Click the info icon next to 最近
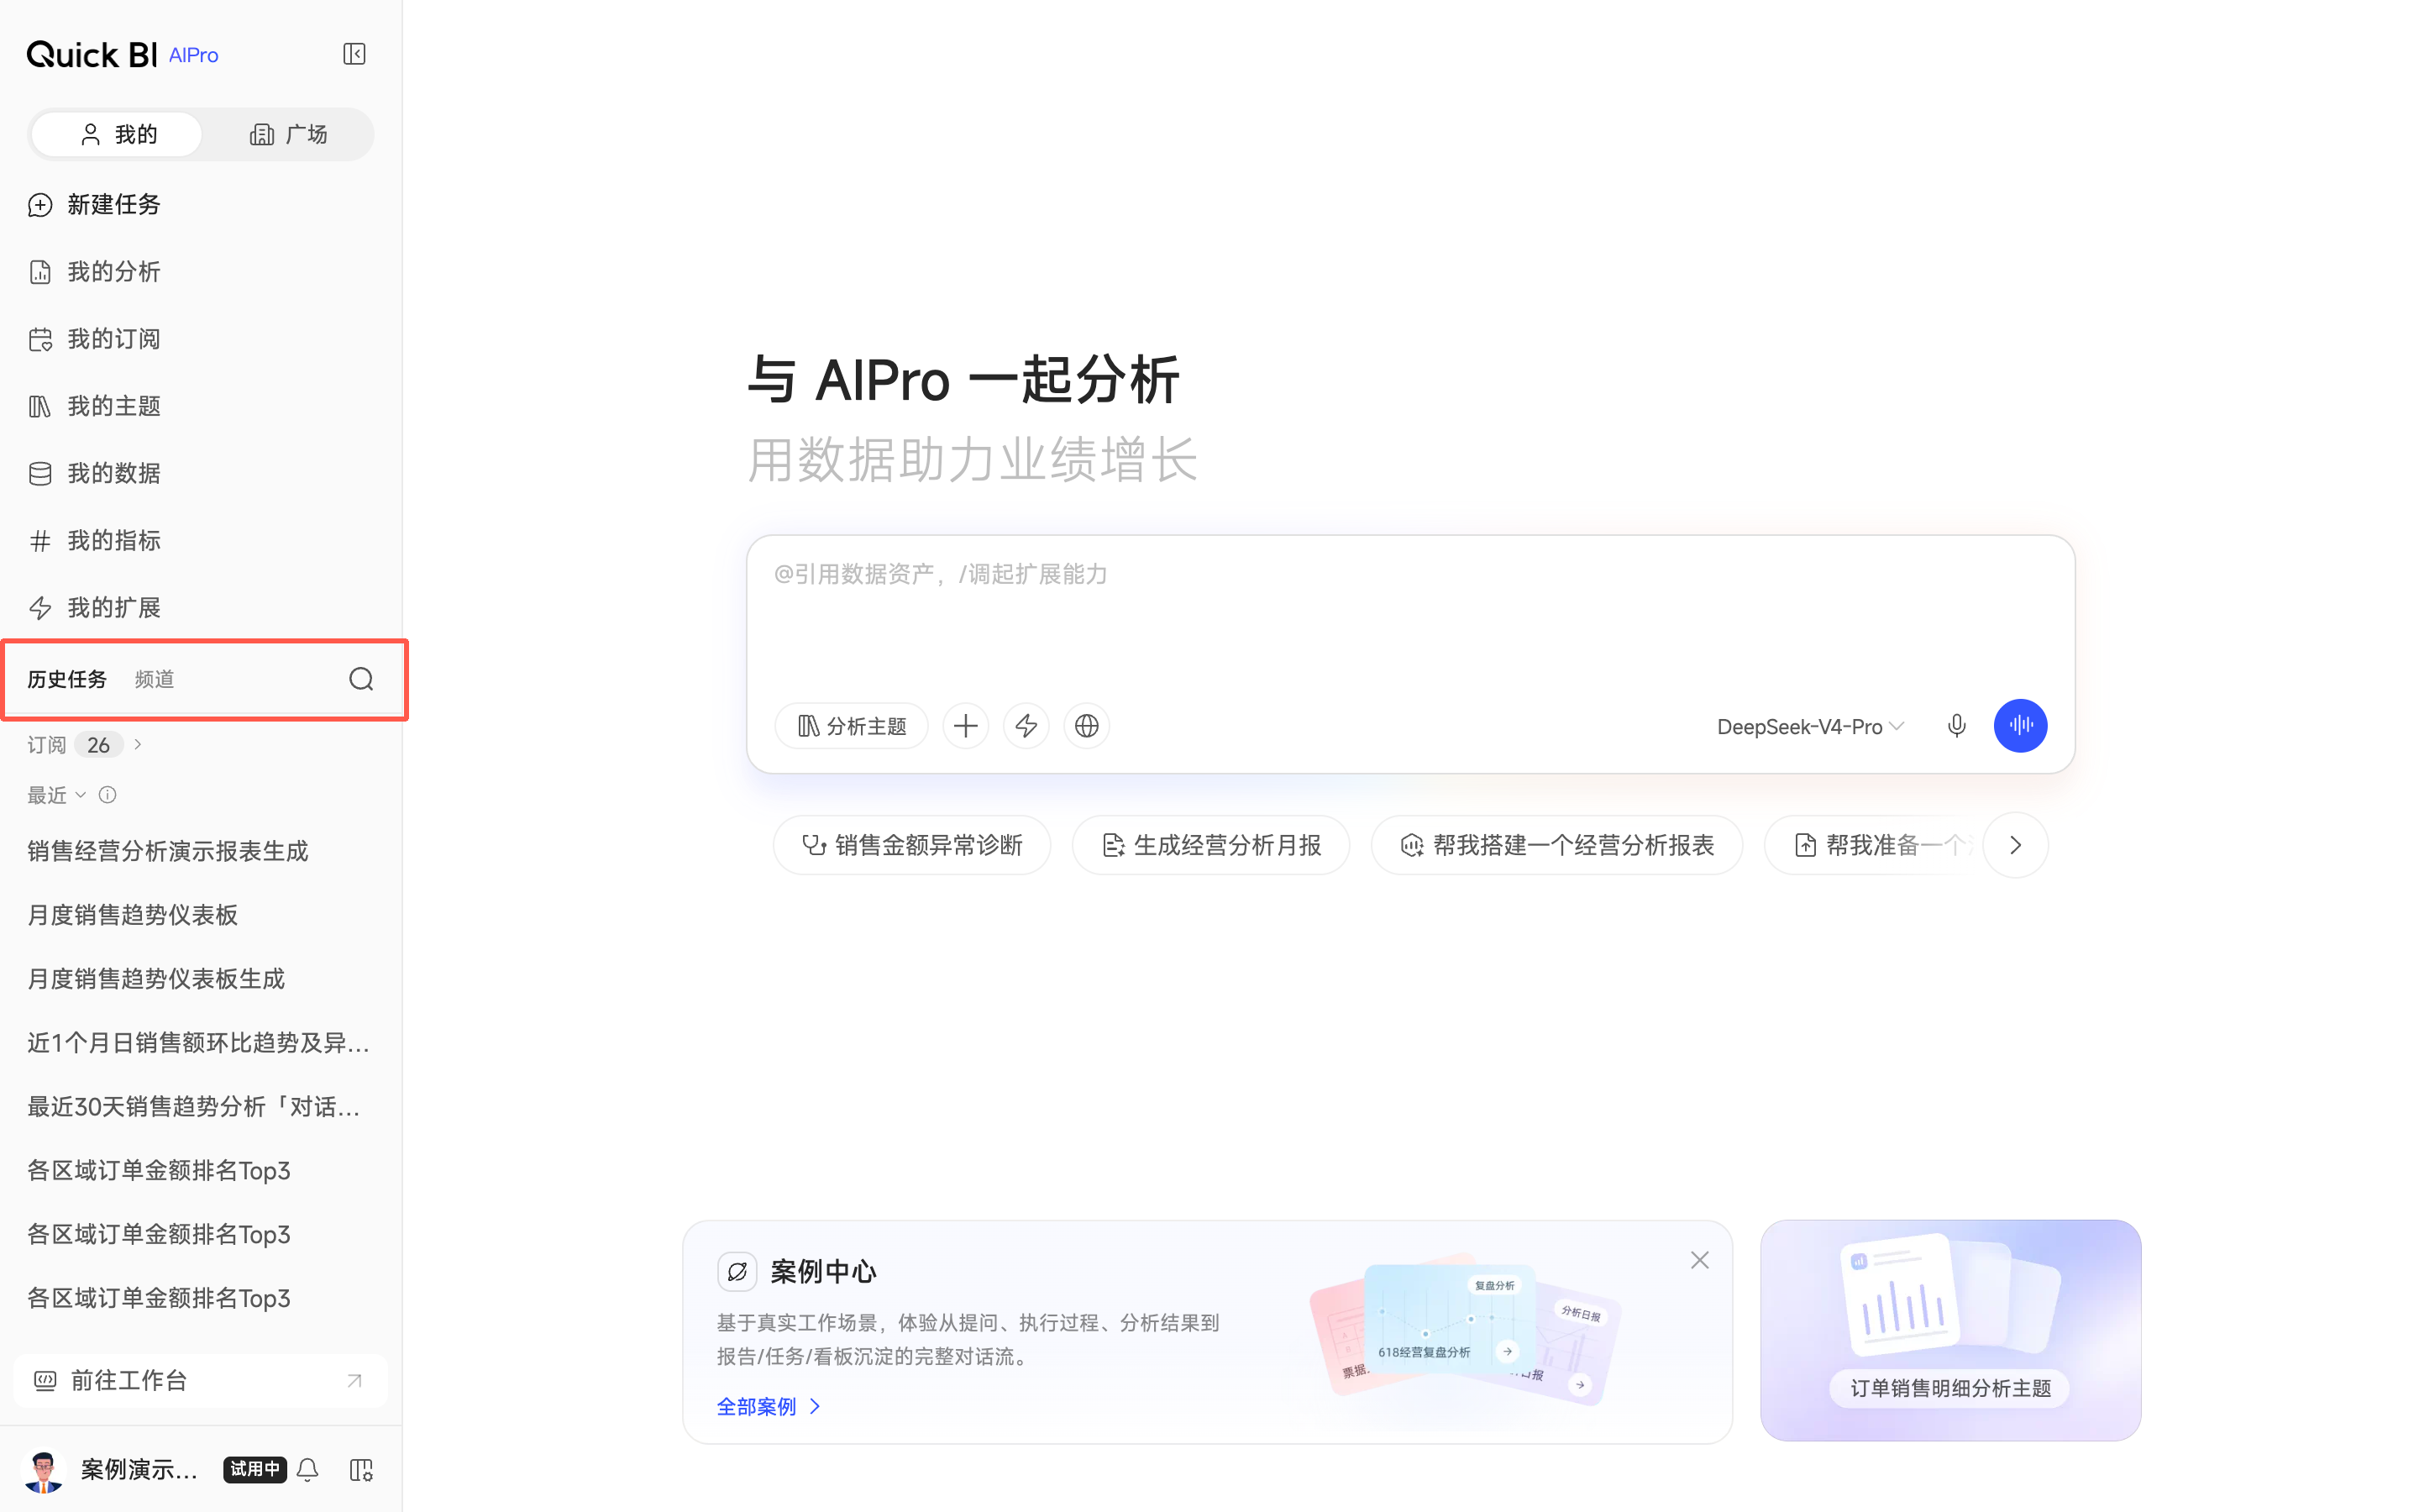The image size is (2419, 1512). (x=108, y=795)
